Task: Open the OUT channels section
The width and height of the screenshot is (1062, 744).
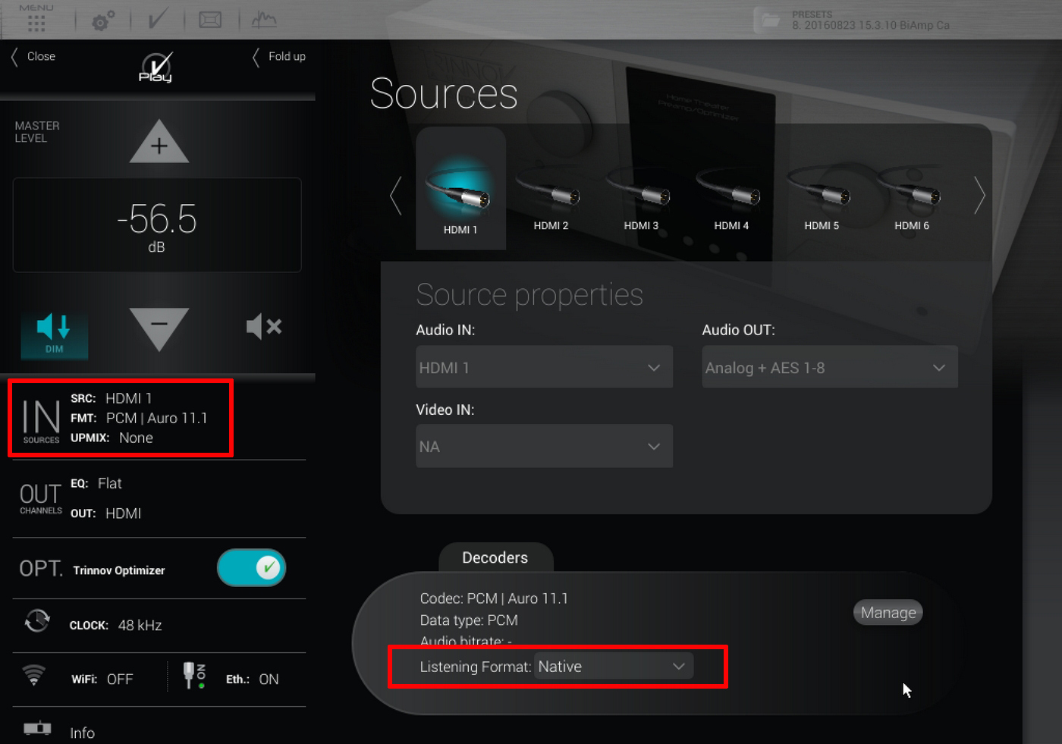Action: click(41, 498)
